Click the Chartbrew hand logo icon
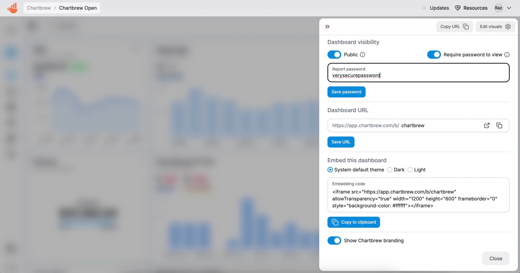The height and width of the screenshot is (273, 520). coord(12,8)
